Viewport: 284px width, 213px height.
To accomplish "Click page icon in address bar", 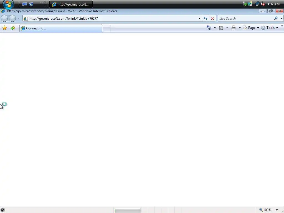I will (x=26, y=19).
